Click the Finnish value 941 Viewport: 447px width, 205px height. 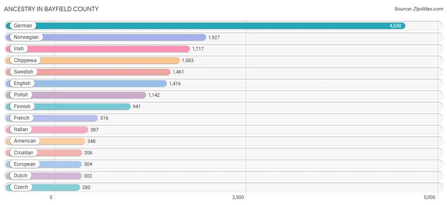[x=137, y=107]
